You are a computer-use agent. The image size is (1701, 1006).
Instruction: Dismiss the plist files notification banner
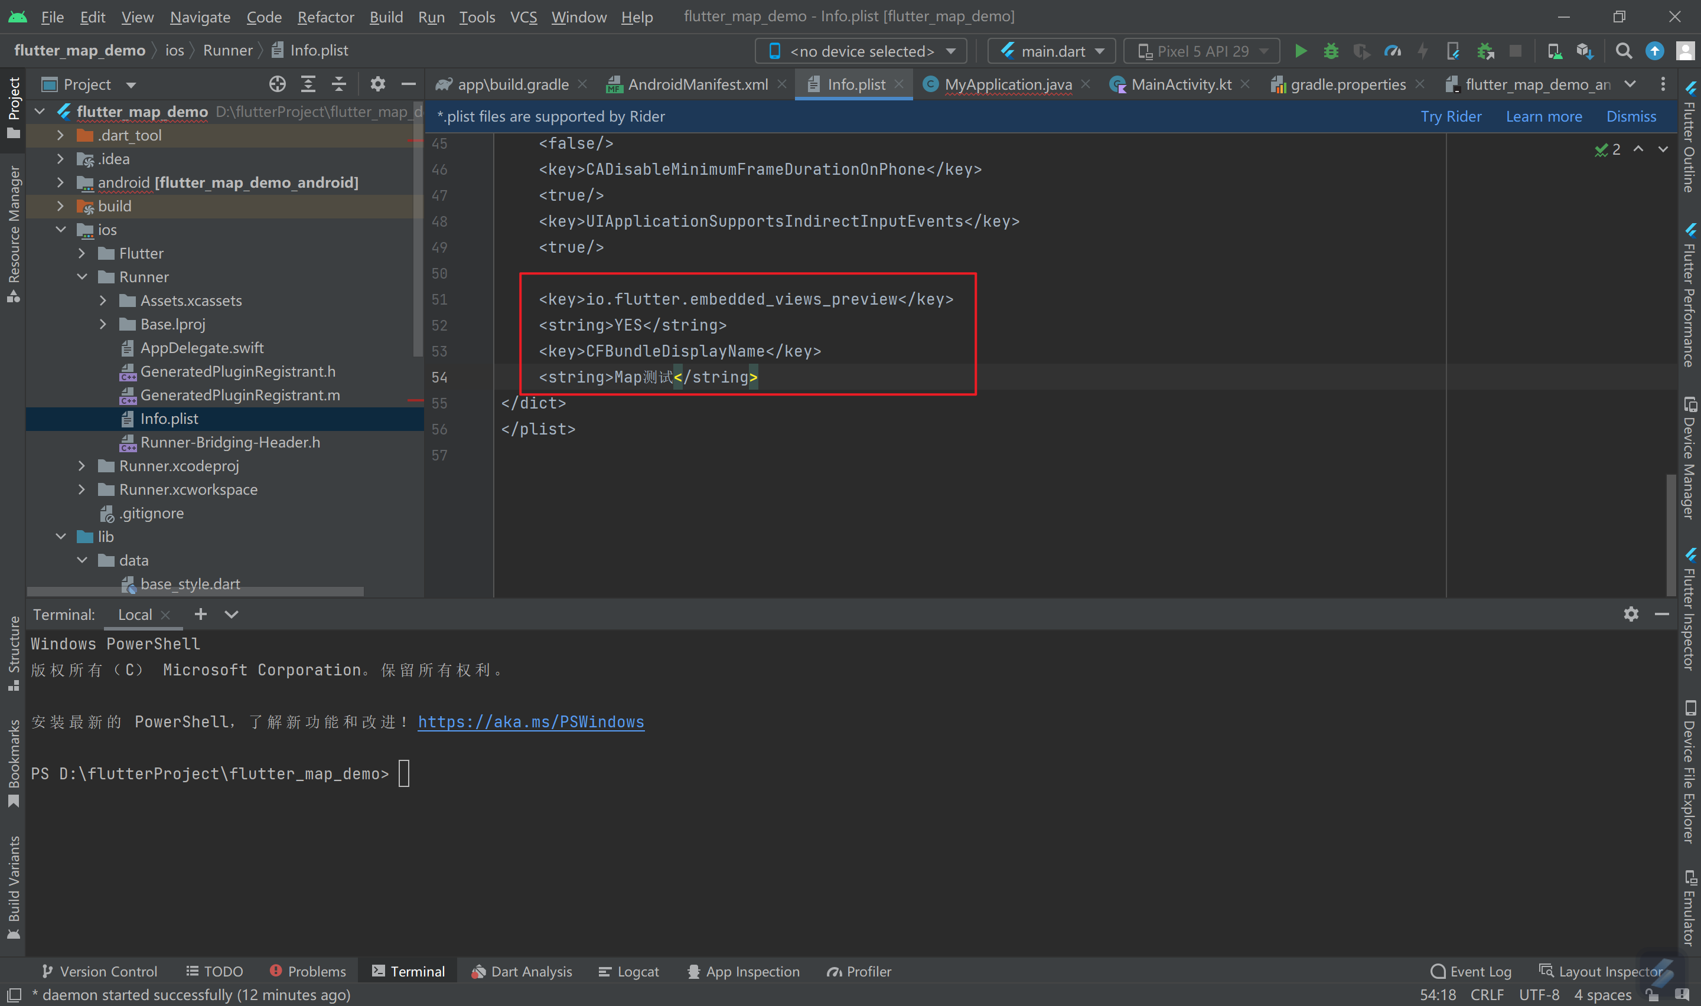[x=1631, y=116]
